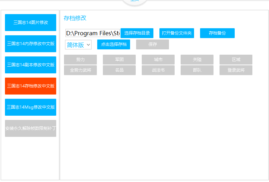Open the 军团 tab
This screenshot has height=182, width=269.
point(119,60)
